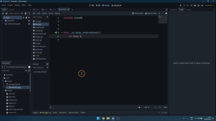Open Windows Start menu
Viewport: 216px width, 121px height.
(98, 118)
